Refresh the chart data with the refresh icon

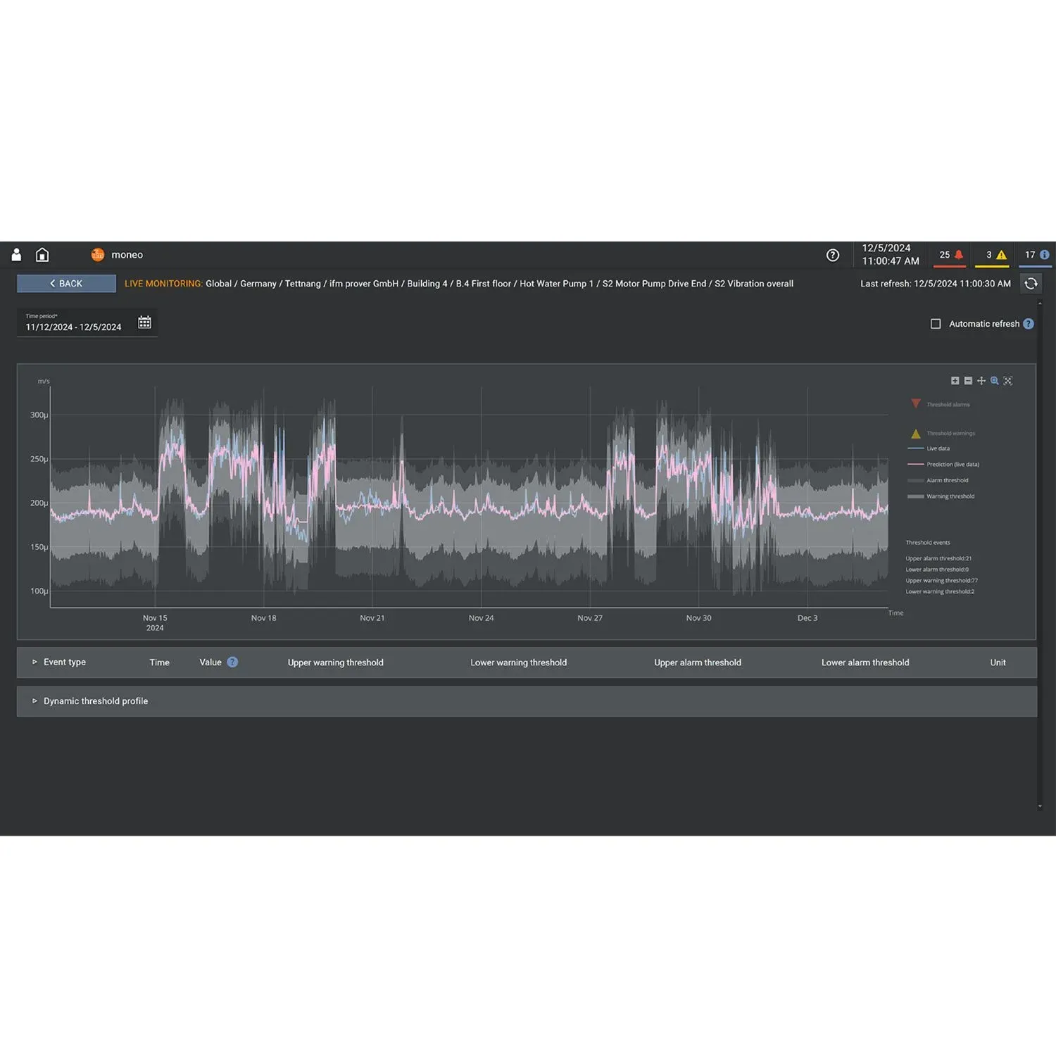tap(1031, 284)
